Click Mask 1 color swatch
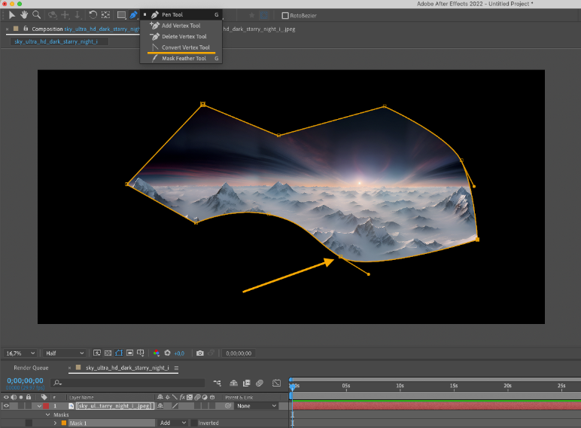 tap(63, 423)
